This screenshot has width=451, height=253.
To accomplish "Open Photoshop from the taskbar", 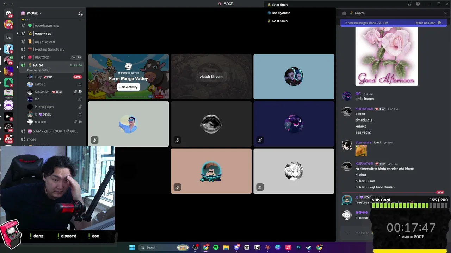I will (x=298, y=247).
